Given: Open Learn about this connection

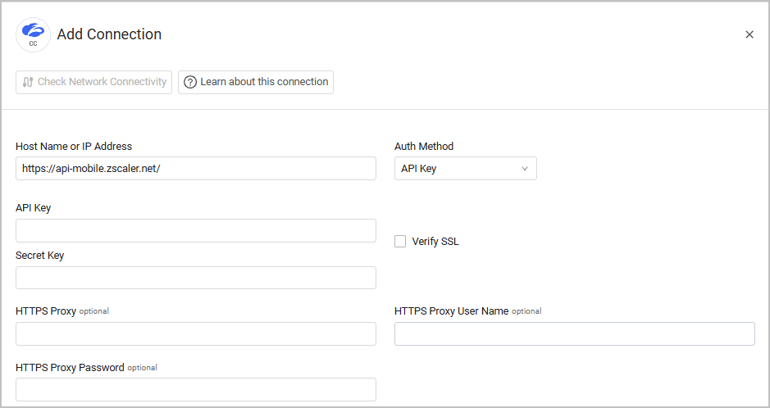Looking at the screenshot, I should click(256, 82).
